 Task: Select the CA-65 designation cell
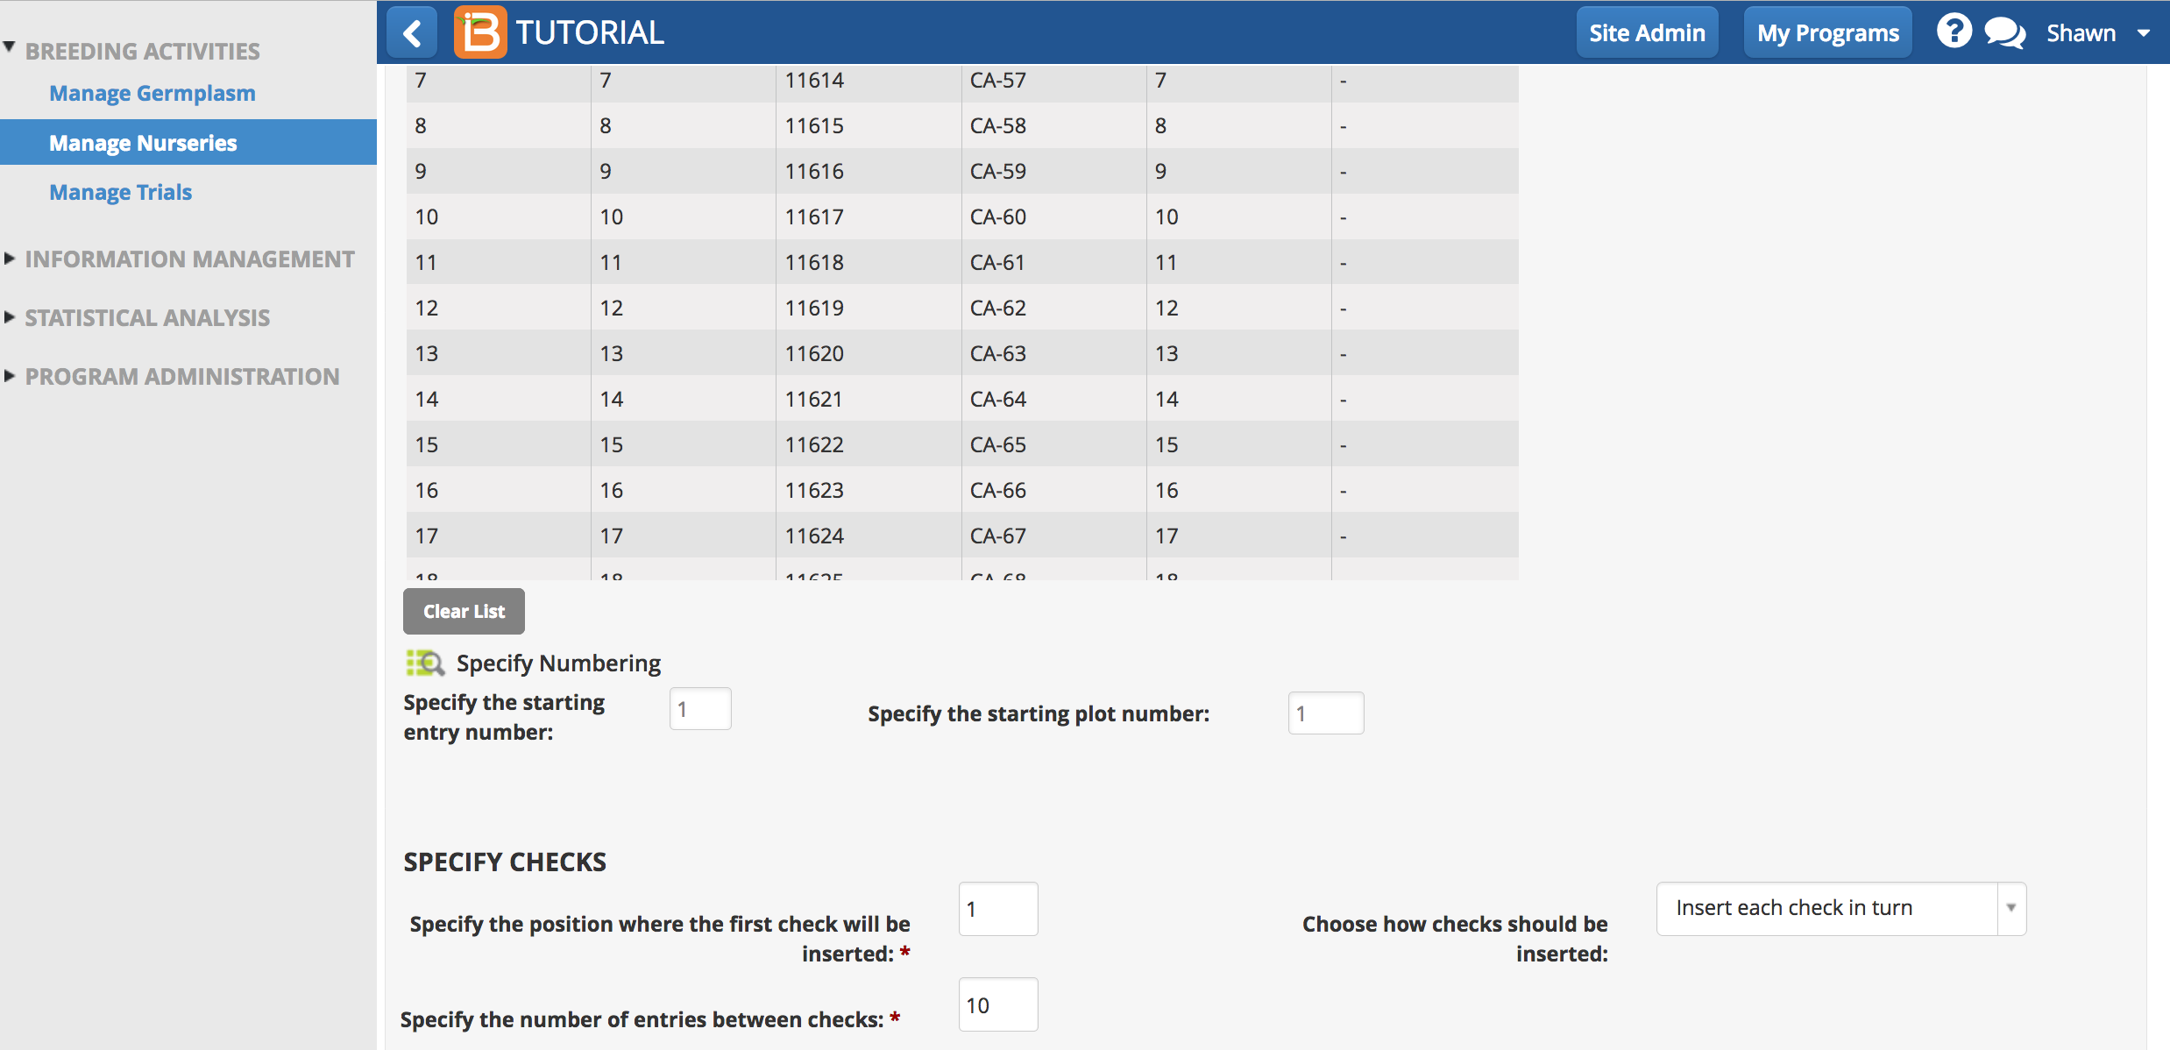[1053, 444]
